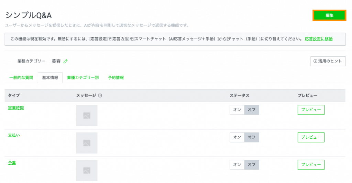Open the 営業時間 type link
The height and width of the screenshot is (183, 352).
16,108
